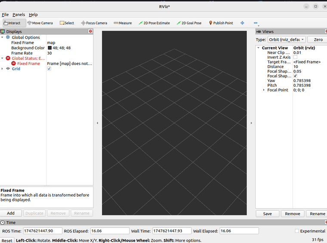Select the 2D Pose Estimate tool

click(154, 23)
